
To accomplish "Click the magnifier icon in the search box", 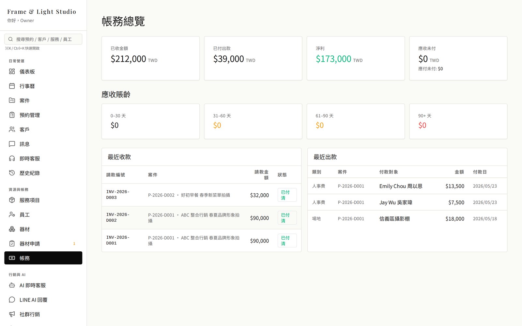I will click(x=11, y=39).
